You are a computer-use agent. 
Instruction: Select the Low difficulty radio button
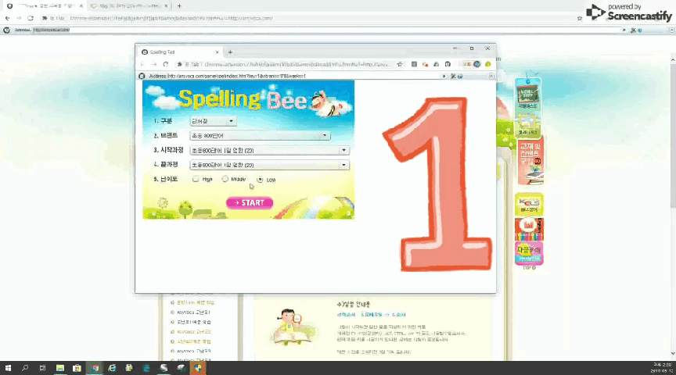pos(260,180)
